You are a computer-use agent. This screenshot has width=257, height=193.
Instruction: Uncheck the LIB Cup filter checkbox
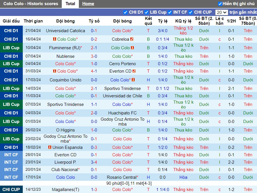pos(147,12)
